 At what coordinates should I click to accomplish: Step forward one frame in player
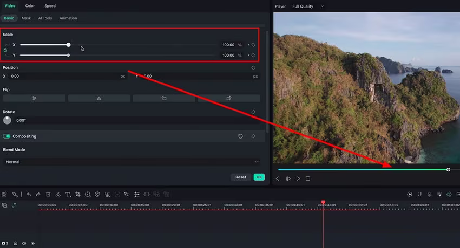288,178
